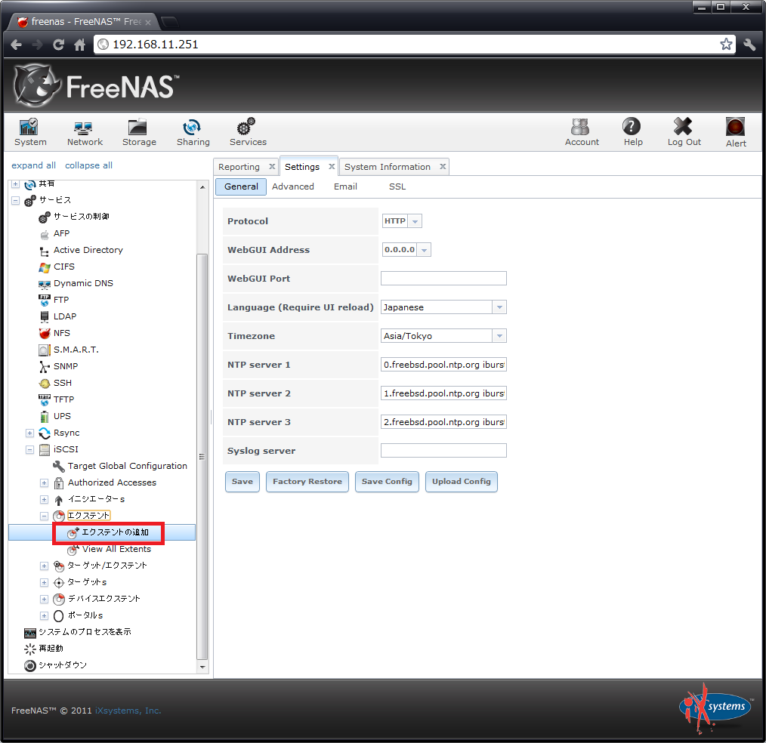Select Active Directory tree item
Viewport: 766px width, 743px height.
(88, 250)
